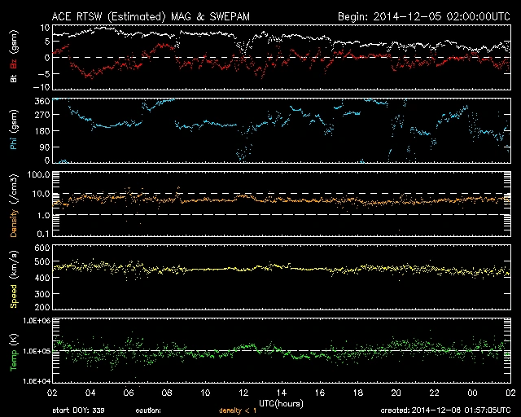This screenshot has width=521, height=417.
Task: Select the red Bz axis label
Action: [x=13, y=61]
